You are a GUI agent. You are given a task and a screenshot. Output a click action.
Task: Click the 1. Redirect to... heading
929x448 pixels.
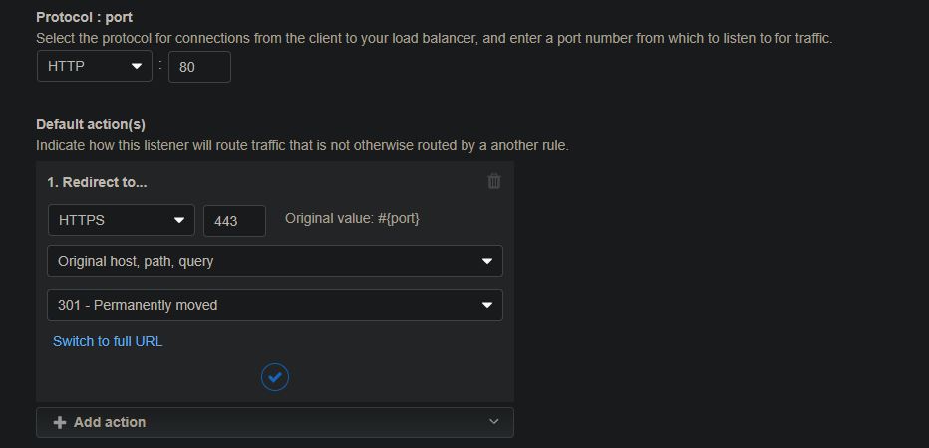(97, 182)
